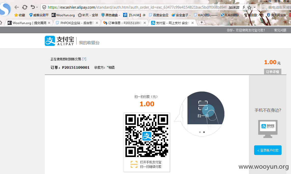Viewport: 291px width, 174px height.
Task: Open the 百度安全应 bookmark
Action: pyautogui.click(x=159, y=15)
